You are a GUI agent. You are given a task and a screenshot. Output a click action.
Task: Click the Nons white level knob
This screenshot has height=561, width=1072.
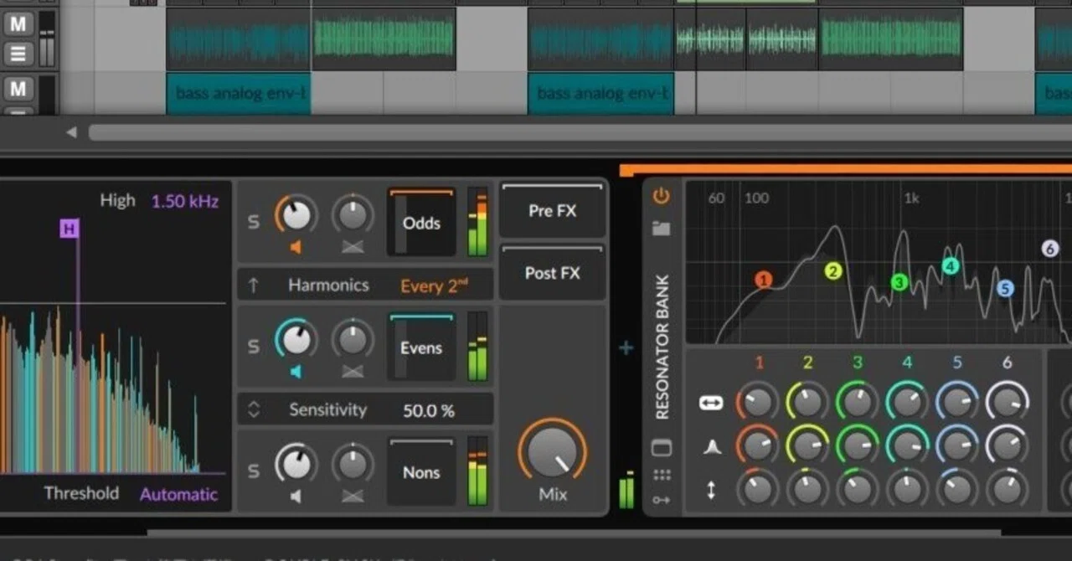click(296, 463)
